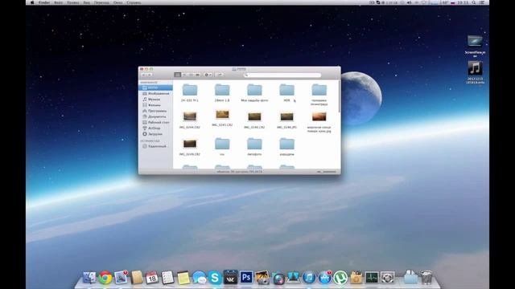
Task: Select the HDR folder
Action: tap(286, 90)
